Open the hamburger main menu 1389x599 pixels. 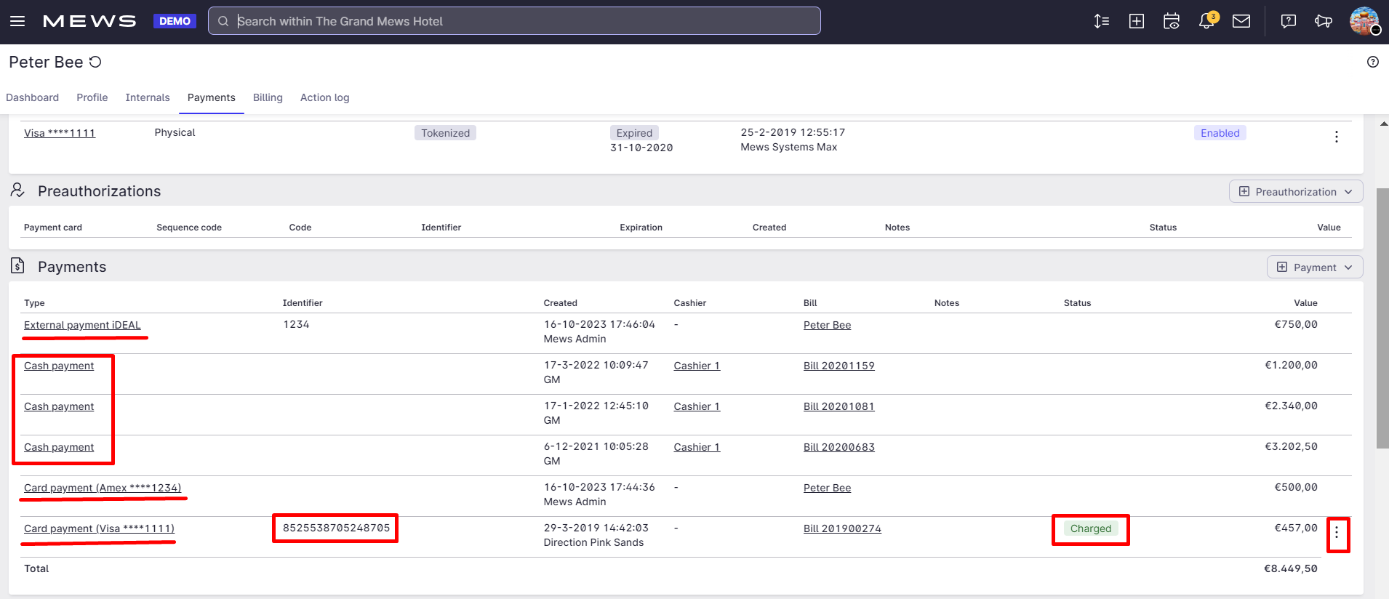(17, 21)
